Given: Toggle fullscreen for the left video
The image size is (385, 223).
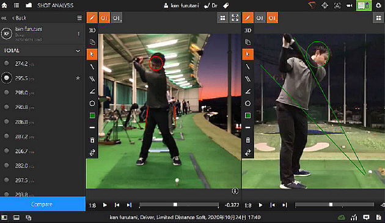Looking at the screenshot, I should click(x=235, y=18).
